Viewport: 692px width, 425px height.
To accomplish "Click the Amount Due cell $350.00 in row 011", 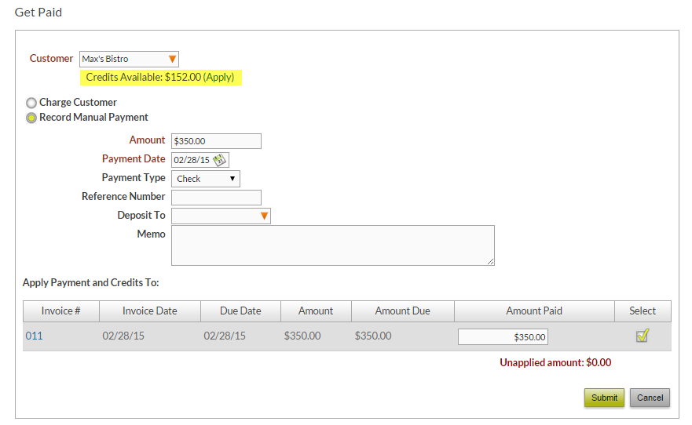I will (x=373, y=336).
